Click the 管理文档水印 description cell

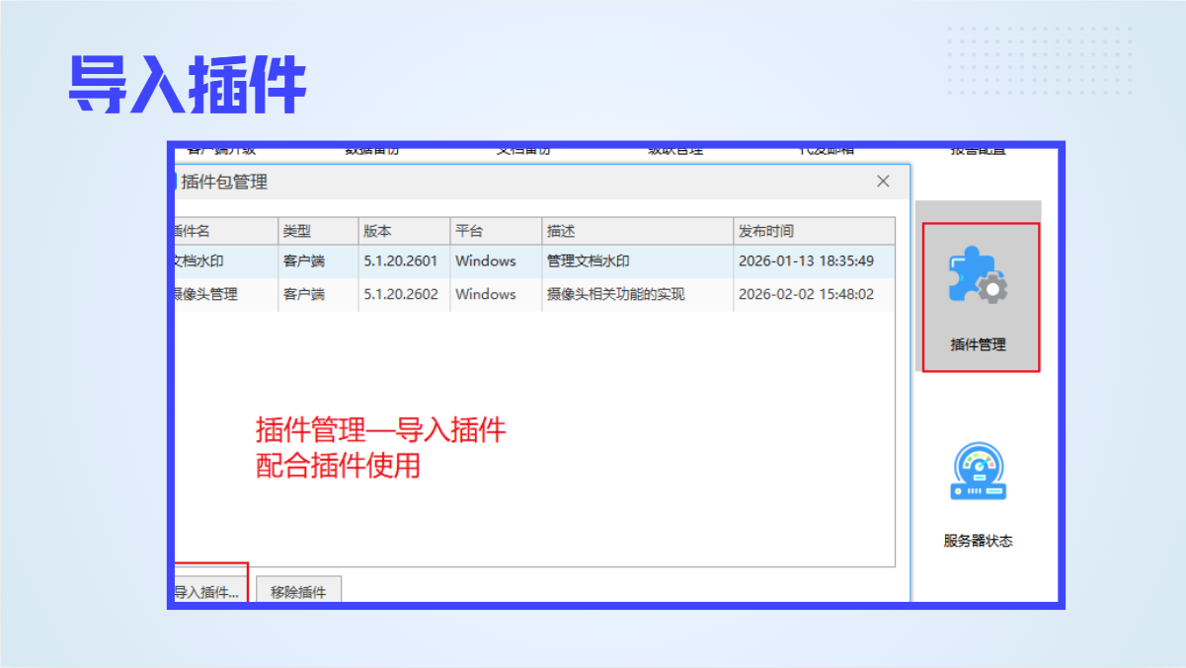[588, 261]
